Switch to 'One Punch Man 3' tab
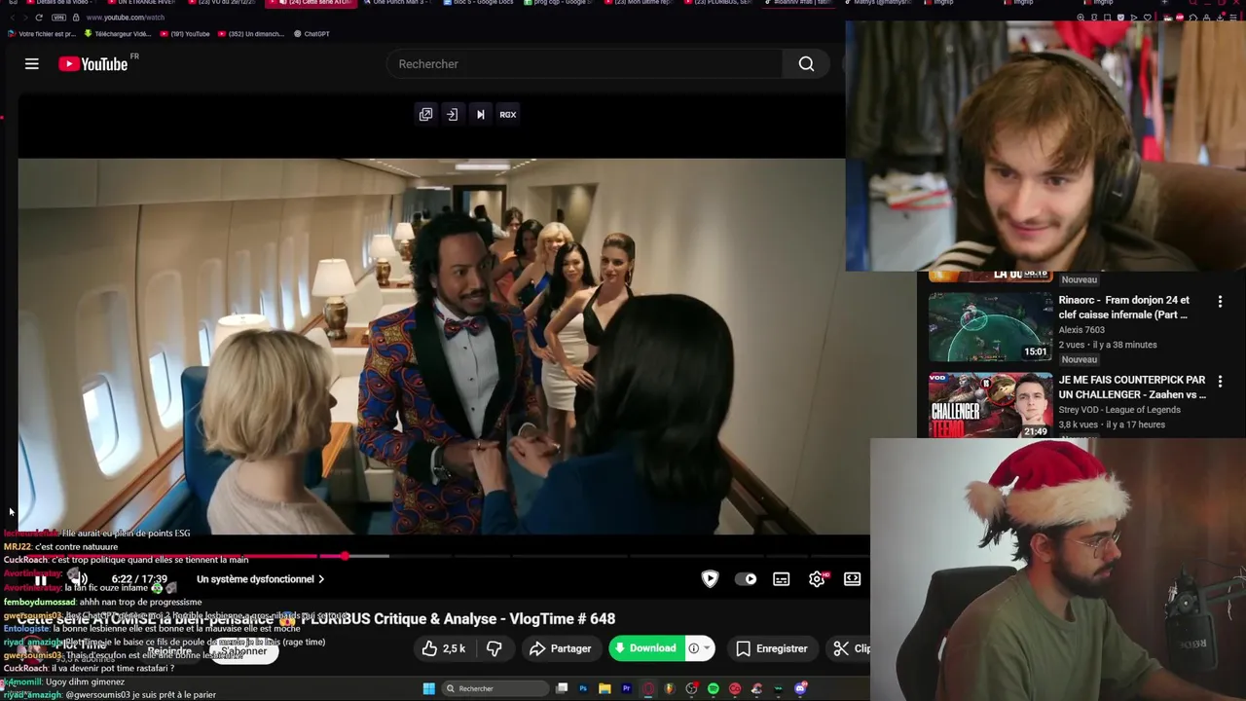 click(397, 3)
